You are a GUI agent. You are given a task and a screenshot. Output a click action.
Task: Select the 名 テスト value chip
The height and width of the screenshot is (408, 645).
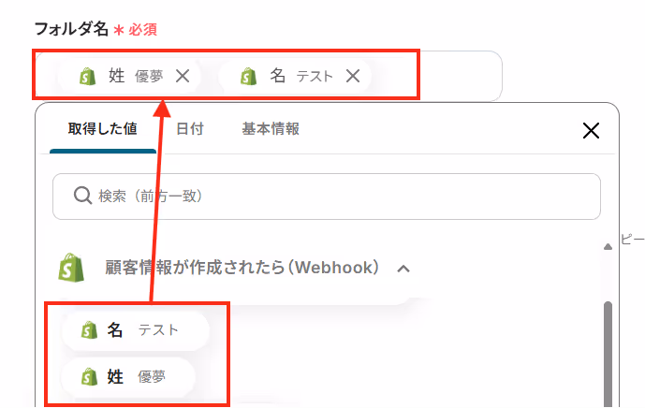tap(136, 330)
